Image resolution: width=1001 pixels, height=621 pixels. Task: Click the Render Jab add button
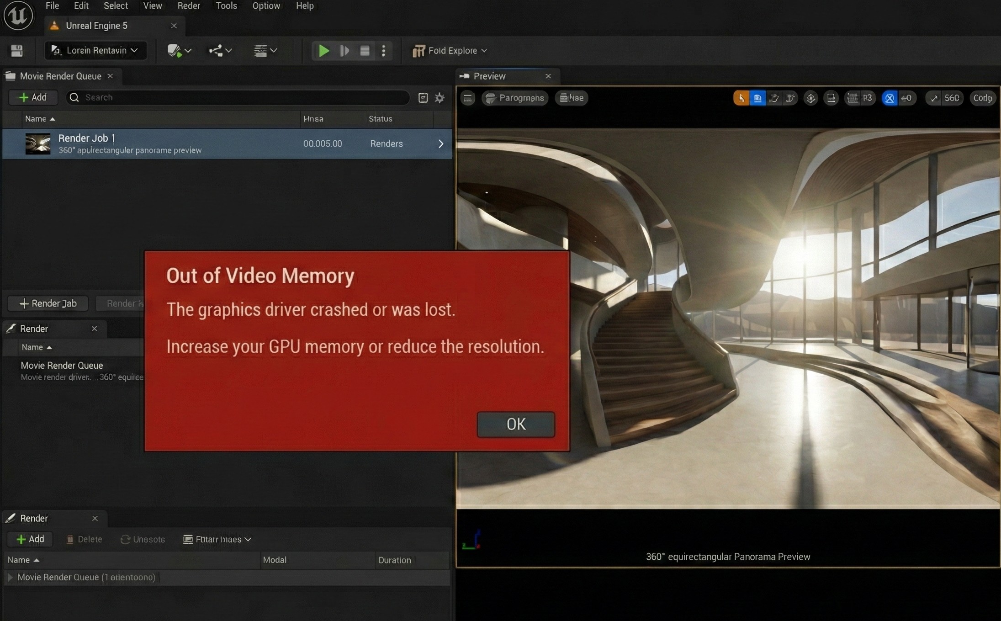point(48,303)
